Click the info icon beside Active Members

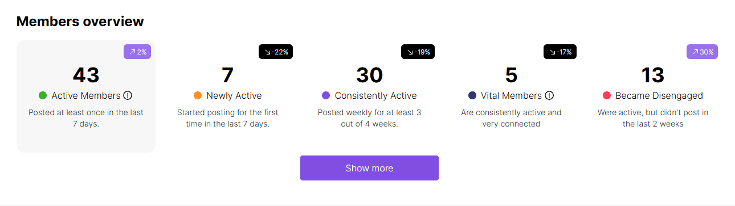coord(128,95)
